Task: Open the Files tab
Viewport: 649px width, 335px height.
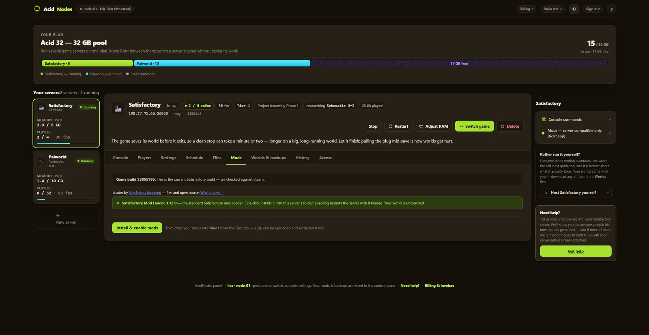Action: click(217, 158)
